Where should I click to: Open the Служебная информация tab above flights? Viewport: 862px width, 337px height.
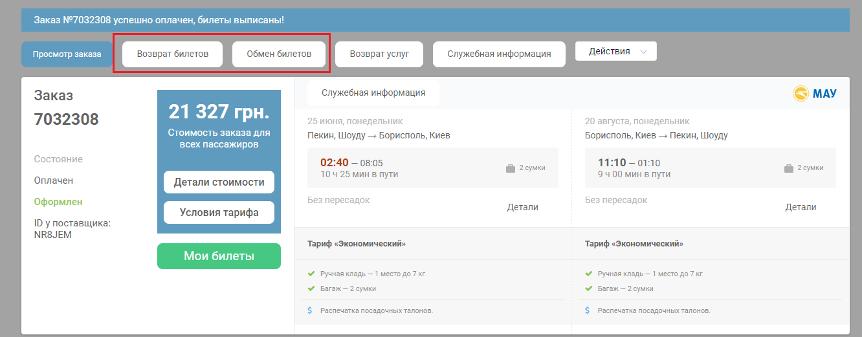pyautogui.click(x=373, y=92)
